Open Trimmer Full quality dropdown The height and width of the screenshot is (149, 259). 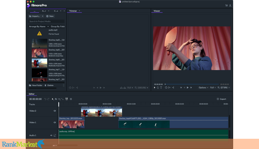130,88
